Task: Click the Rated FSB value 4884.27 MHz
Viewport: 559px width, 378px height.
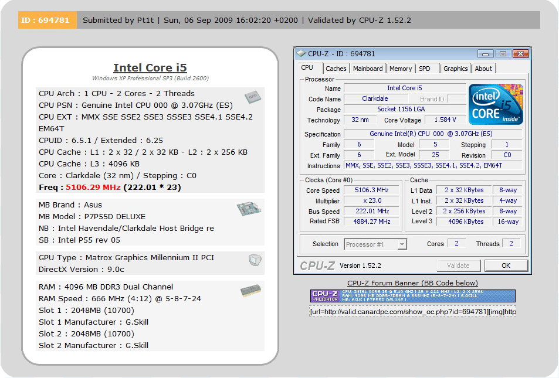Action: click(371, 222)
